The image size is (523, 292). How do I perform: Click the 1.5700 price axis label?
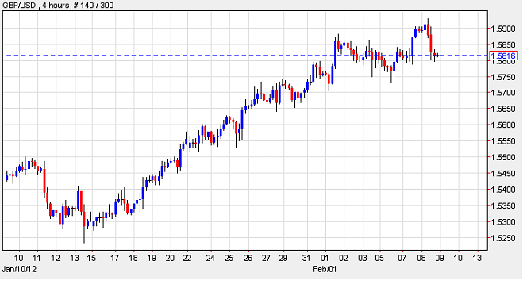pos(503,93)
